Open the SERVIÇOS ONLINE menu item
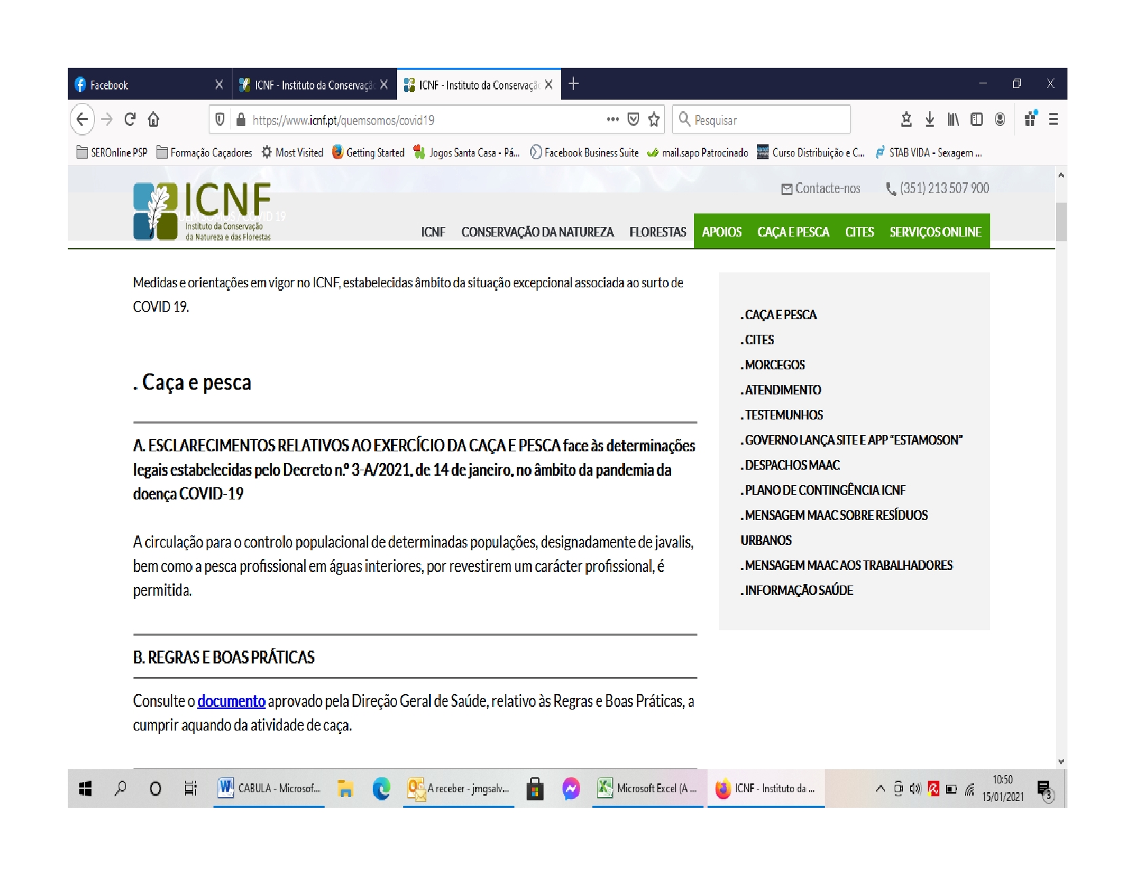The height and width of the screenshot is (881, 1121). tap(935, 232)
